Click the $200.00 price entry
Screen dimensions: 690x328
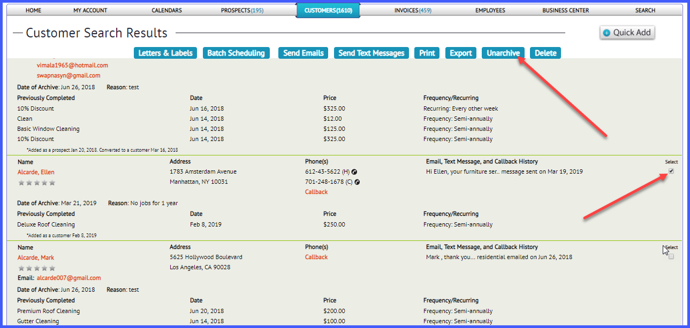click(x=334, y=311)
